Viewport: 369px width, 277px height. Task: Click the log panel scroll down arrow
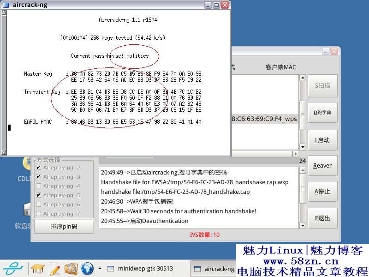(303, 226)
